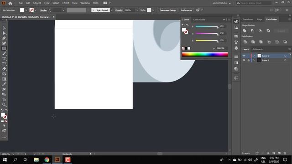Open the Object menu
Screen dimensions: 292x164
tap(37, 3)
